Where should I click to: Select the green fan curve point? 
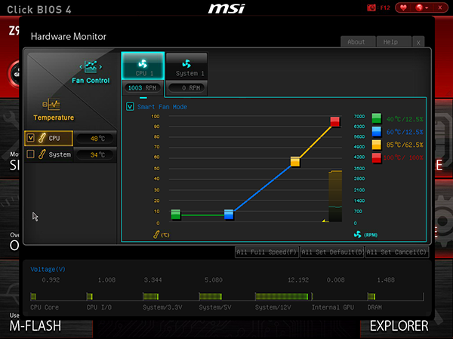point(176,215)
